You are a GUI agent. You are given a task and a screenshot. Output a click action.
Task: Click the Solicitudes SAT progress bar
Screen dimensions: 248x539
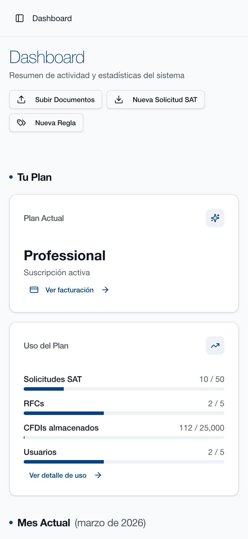pyautogui.click(x=124, y=389)
